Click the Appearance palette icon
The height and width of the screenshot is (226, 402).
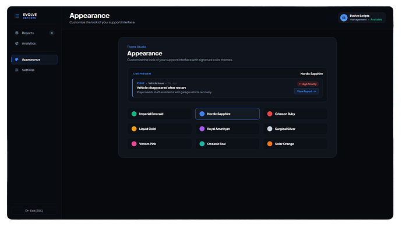click(x=17, y=59)
